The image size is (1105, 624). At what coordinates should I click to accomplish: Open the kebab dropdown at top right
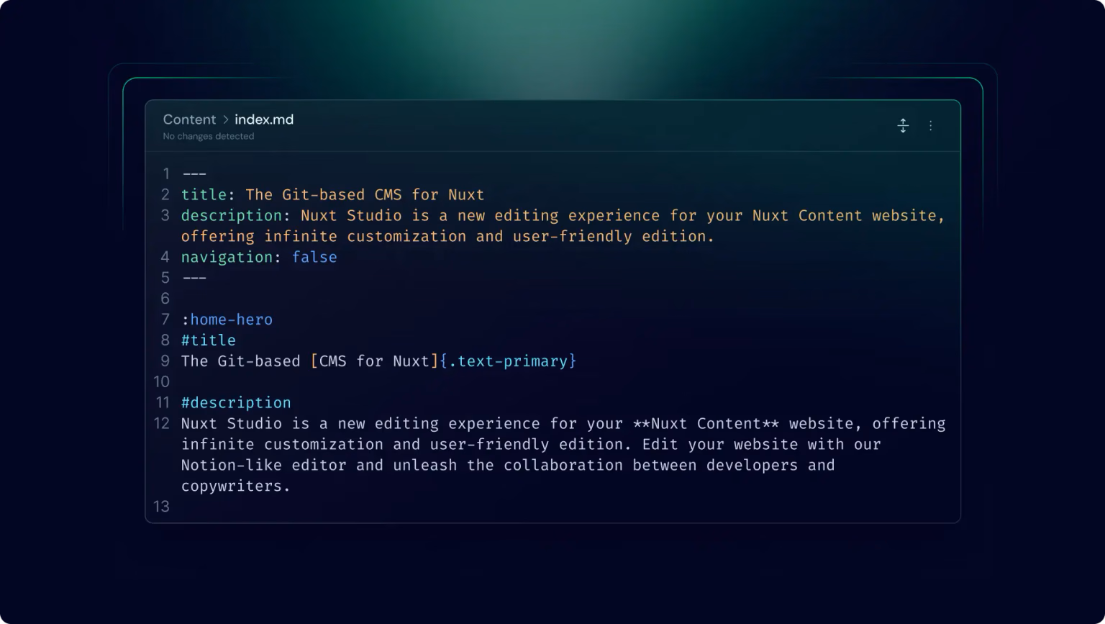[931, 126]
